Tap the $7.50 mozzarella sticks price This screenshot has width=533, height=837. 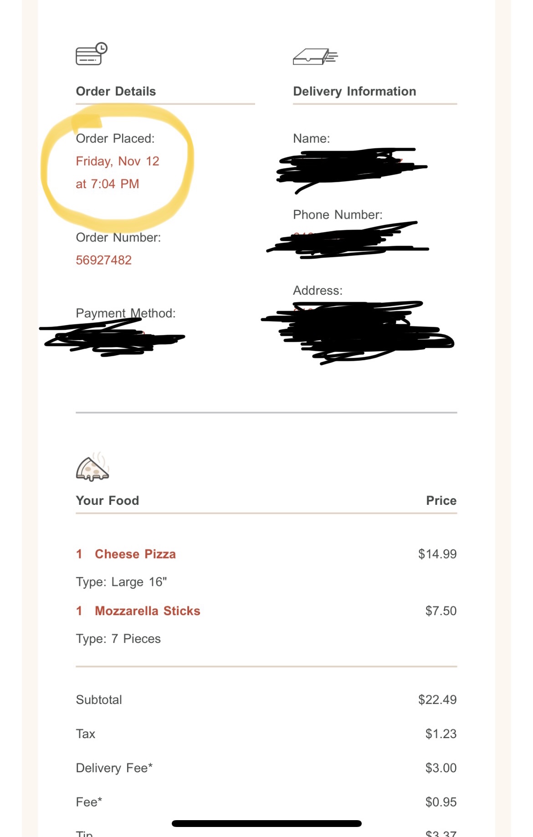click(x=441, y=611)
